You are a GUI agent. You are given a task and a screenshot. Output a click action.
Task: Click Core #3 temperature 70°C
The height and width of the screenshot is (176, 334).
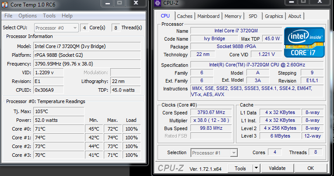59,155
